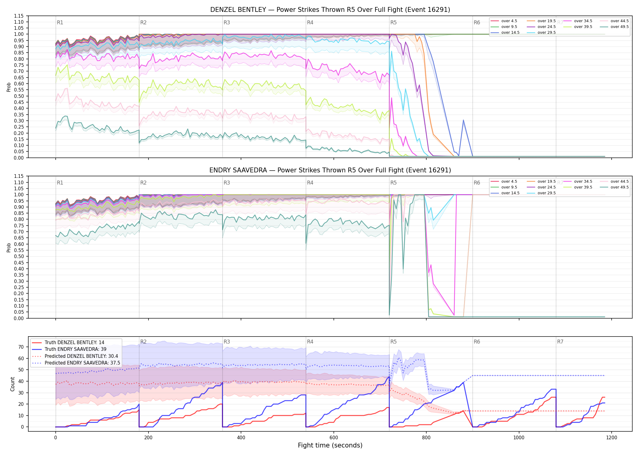Pick 'over 14.5' in the Endry Saavedra chart legend

point(505,193)
